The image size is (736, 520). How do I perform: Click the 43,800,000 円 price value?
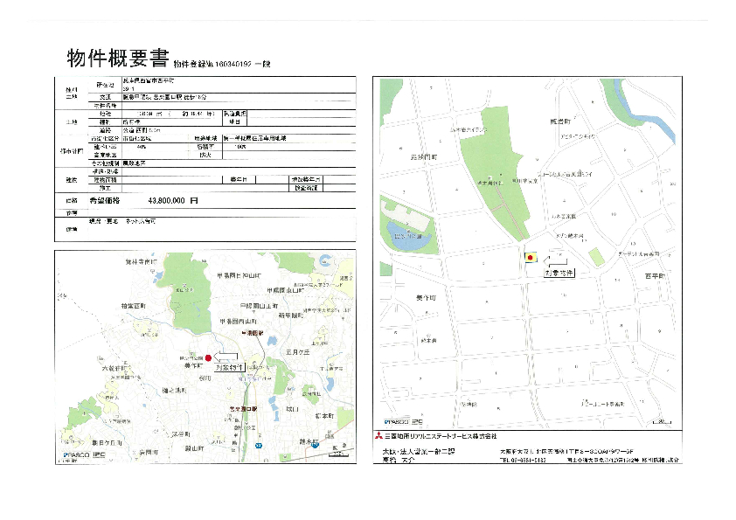tap(173, 200)
